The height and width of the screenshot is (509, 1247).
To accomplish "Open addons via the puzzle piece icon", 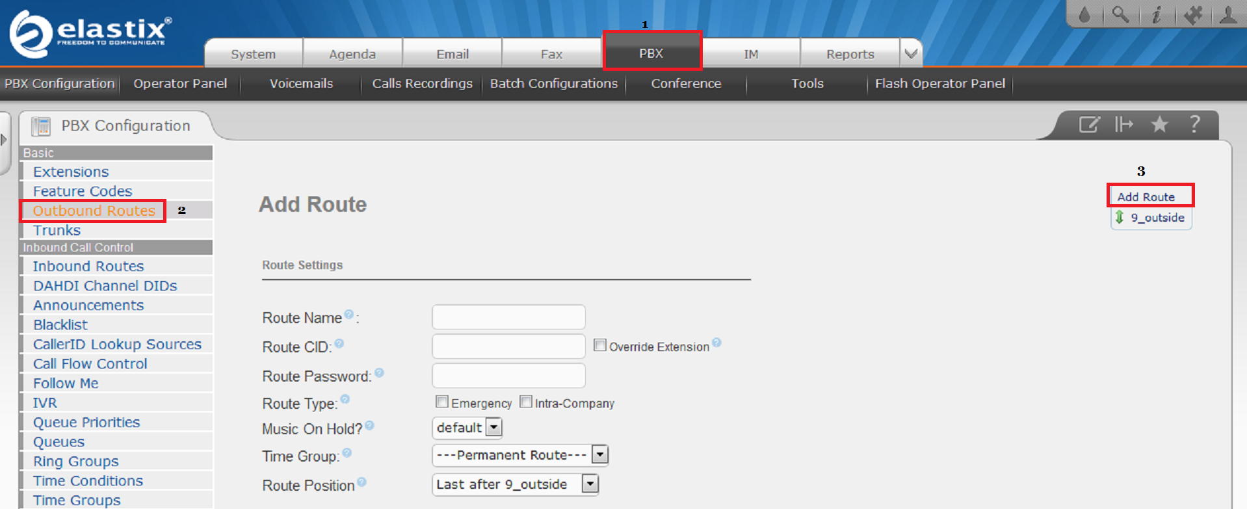I will 1193,14.
